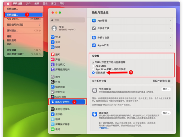Click the green zoom window button

coord(60,12)
